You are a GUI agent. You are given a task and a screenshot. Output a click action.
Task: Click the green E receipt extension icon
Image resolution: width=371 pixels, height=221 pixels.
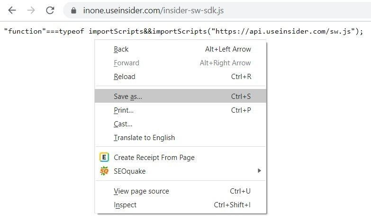(104, 158)
